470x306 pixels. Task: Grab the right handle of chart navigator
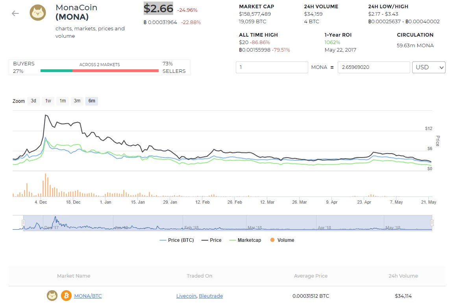[x=432, y=223]
